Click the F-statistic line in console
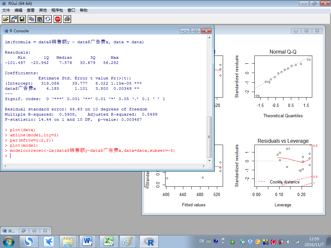This screenshot has width=331, height=248. tap(73, 119)
